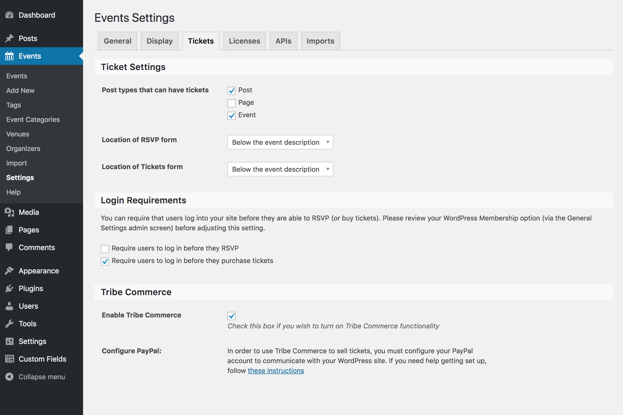Click the Appearance paintbrush icon
Image resolution: width=623 pixels, height=415 pixels.
(x=9, y=271)
